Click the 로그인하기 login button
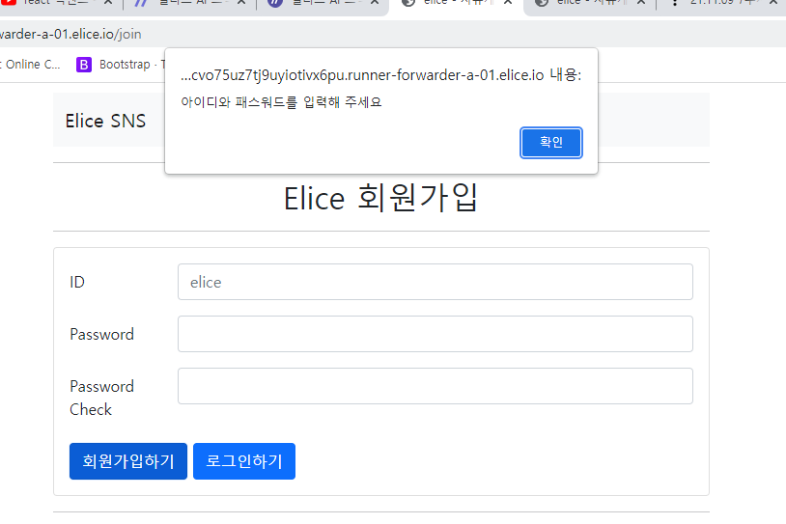 (x=244, y=461)
